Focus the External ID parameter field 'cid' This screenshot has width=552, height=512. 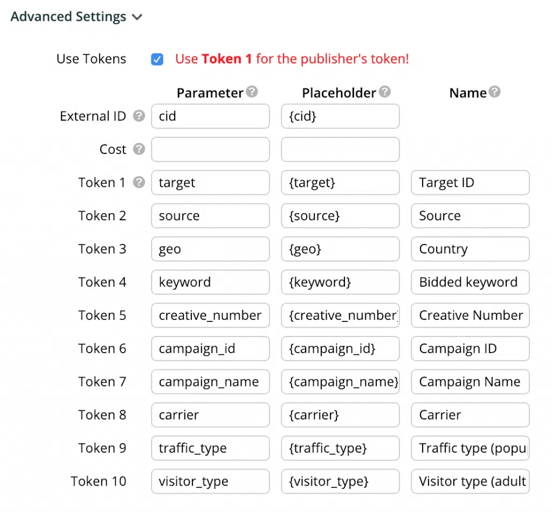[210, 116]
